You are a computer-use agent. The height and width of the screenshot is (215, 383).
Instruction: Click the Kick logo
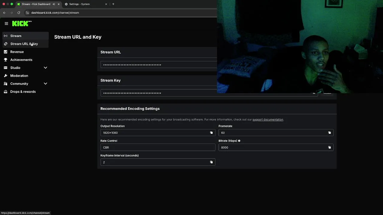pos(22,23)
